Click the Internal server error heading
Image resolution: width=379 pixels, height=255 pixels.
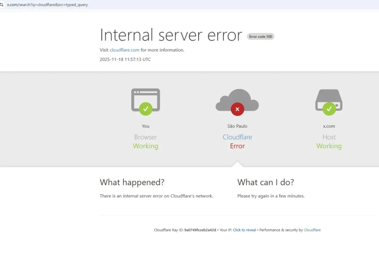[171, 35]
